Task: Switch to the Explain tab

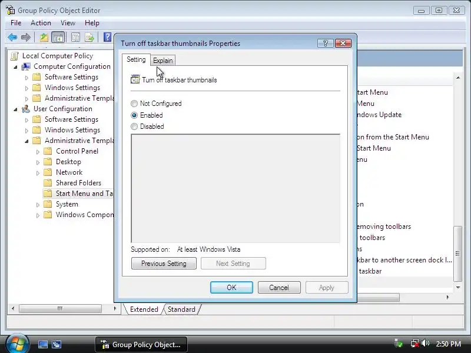Action: (163, 61)
